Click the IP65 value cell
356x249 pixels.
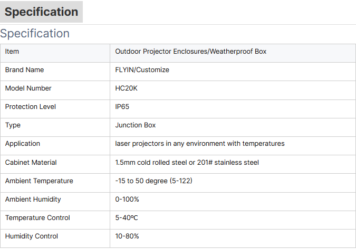[233, 109]
